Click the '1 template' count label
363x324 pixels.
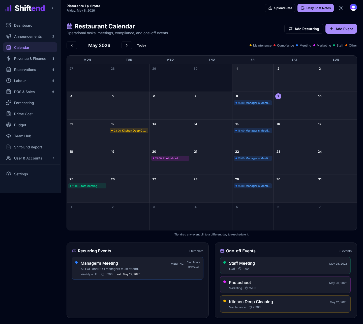196,251
